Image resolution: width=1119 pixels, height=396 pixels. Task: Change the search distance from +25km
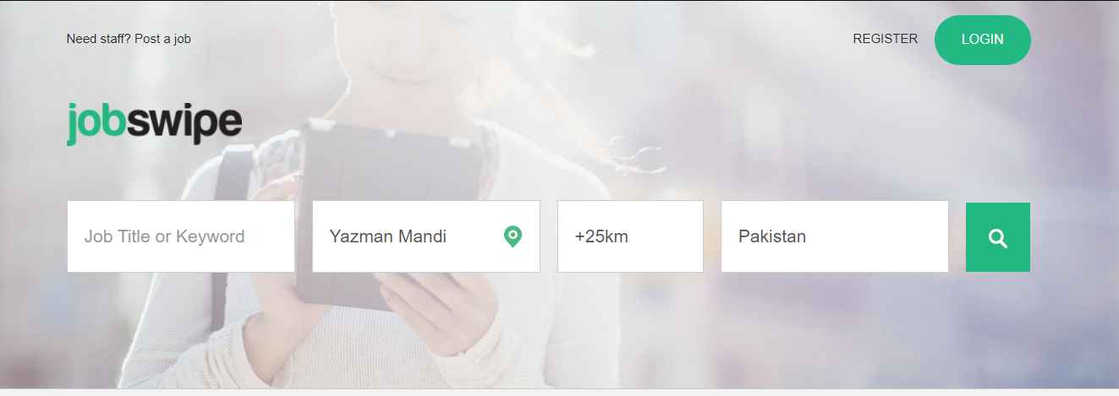630,236
